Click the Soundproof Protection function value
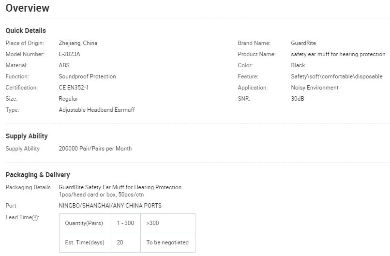Screen dimensions: 390x256 (x=87, y=76)
